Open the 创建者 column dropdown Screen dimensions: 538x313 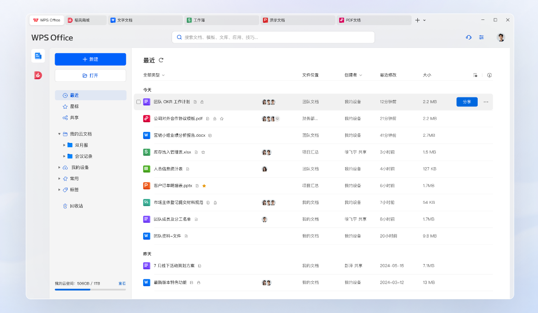click(353, 75)
